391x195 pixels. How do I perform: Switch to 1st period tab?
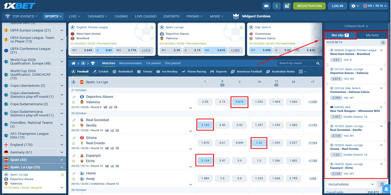coord(153,63)
